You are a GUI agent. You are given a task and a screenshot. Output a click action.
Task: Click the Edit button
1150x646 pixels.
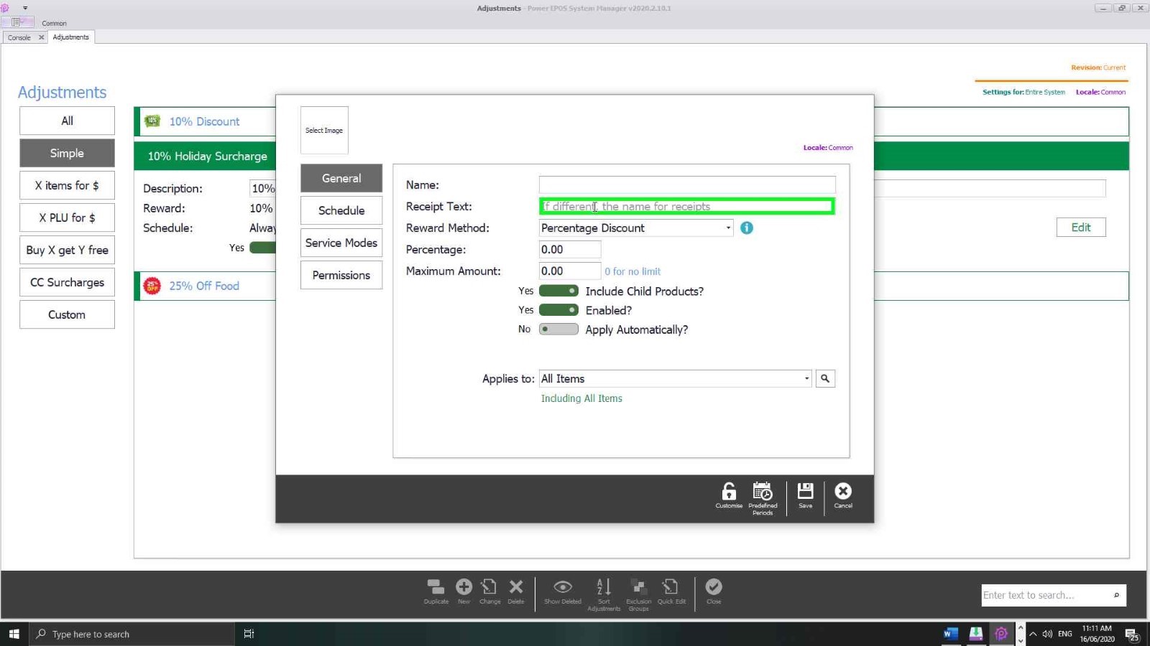pos(1081,227)
